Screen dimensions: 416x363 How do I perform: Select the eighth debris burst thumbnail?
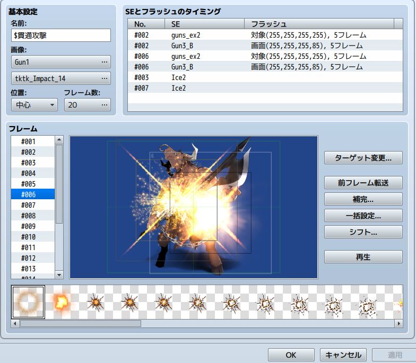click(x=265, y=302)
